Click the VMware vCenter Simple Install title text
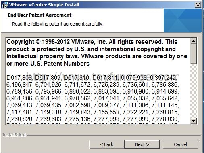The width and height of the screenshot is (204, 153). (x=44, y=5)
